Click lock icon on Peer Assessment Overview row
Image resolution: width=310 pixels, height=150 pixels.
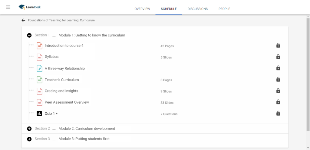[278, 102]
